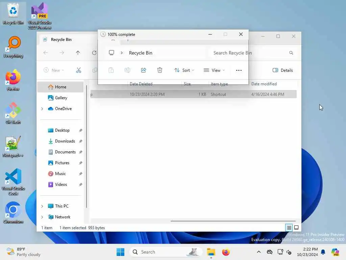Refresh the Recycle Bin view

coord(94,53)
